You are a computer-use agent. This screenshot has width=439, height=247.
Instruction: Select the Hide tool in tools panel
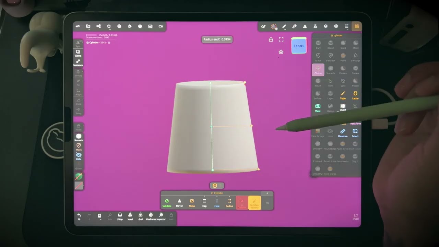(x=330, y=133)
